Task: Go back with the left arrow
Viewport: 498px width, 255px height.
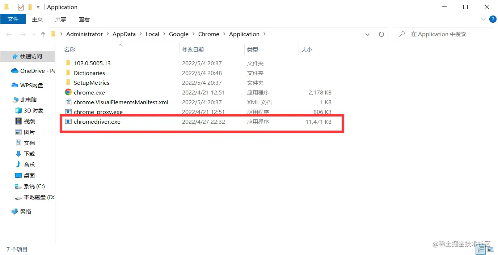Action: coord(9,34)
